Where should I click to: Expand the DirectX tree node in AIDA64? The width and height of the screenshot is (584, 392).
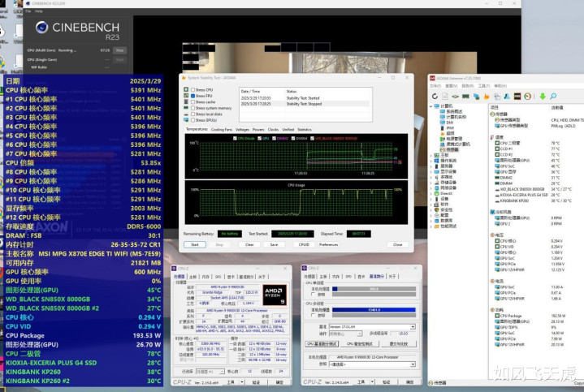pos(431,193)
